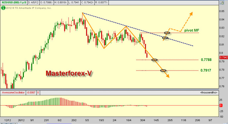This screenshot has width=228, height=124.
Task: Click the green info icon beside copyright text
Action: click(3, 8)
